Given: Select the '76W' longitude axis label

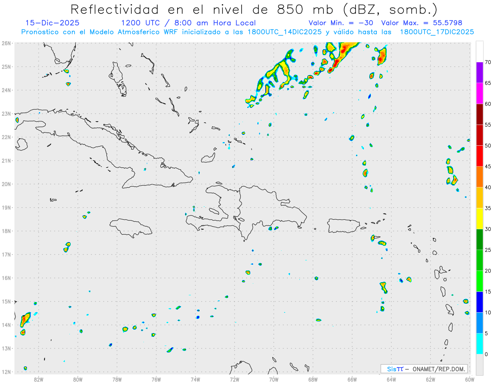Looking at the screenshot, I should [x=156, y=379].
